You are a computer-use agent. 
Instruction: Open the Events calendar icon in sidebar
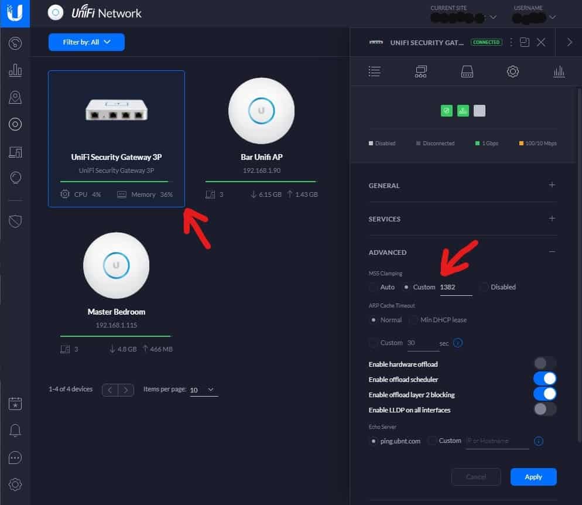tap(15, 404)
